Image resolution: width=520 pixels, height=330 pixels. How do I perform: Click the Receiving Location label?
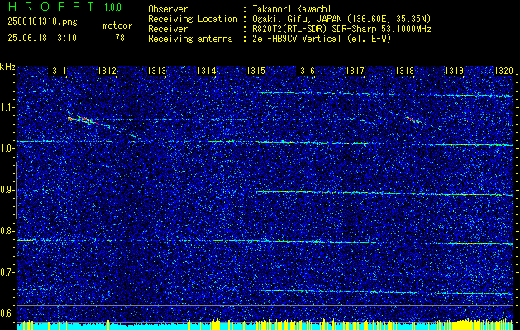click(193, 19)
